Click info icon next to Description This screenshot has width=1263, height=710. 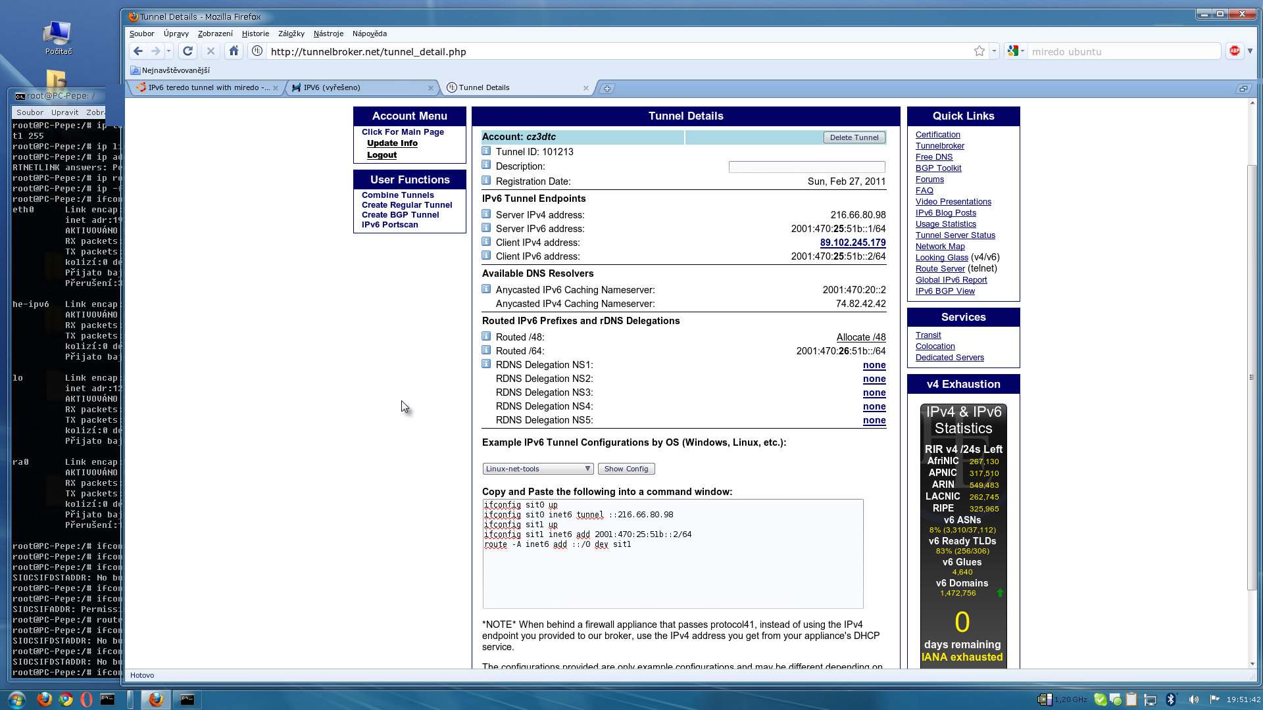pos(486,165)
